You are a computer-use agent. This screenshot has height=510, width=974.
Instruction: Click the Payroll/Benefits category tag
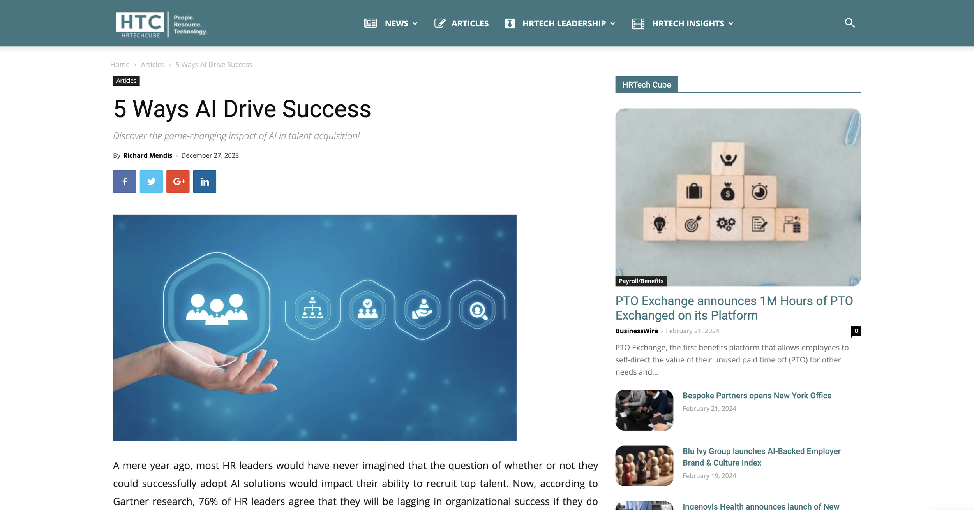(x=641, y=281)
